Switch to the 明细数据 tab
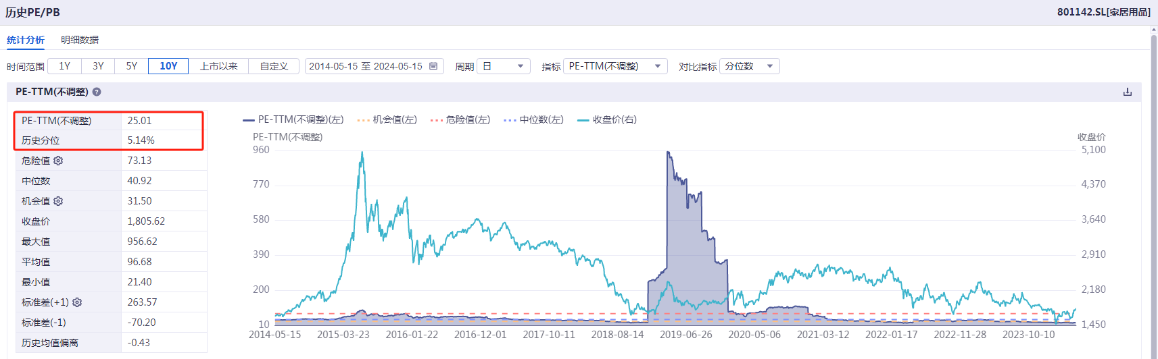 click(80, 40)
